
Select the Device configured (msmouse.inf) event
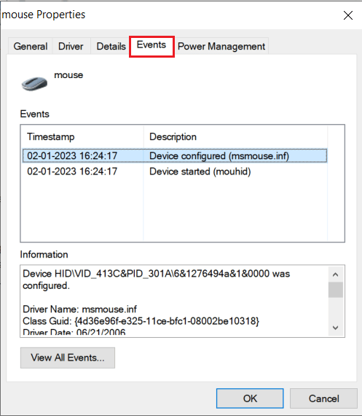pos(175,155)
